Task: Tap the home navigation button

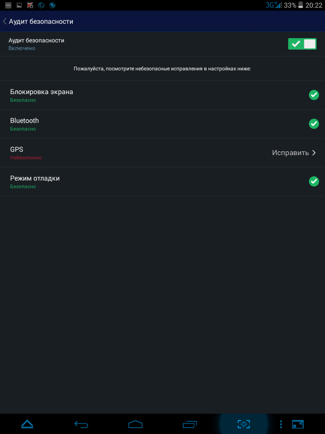Action: tap(135, 424)
